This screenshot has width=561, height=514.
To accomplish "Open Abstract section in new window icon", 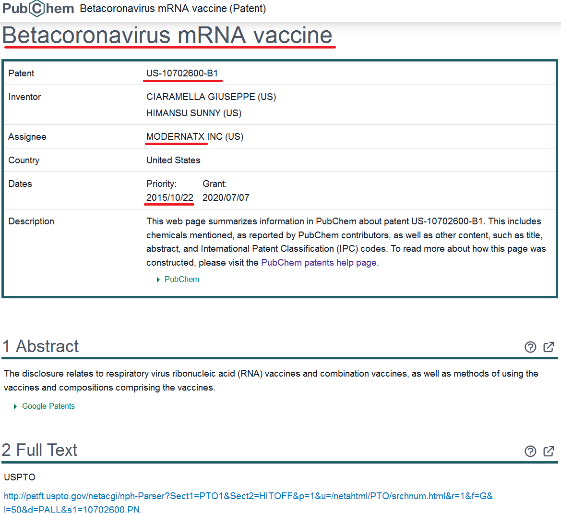I will pos(549,347).
